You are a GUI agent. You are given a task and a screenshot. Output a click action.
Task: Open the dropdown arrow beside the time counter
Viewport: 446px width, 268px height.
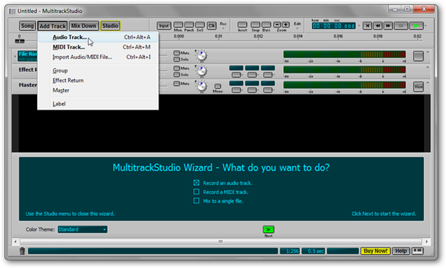pyautogui.click(x=359, y=26)
